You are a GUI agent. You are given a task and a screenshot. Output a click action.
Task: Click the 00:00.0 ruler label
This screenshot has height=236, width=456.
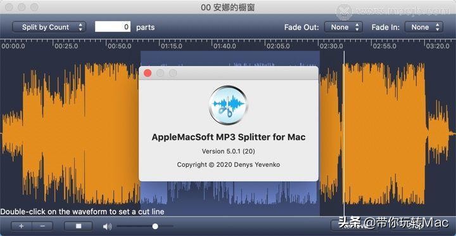[x=13, y=46]
